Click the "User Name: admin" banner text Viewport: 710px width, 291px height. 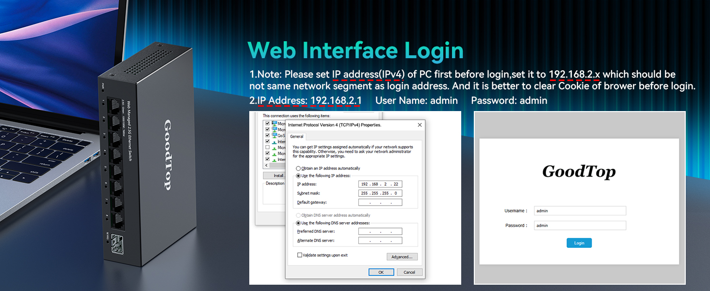point(417,101)
